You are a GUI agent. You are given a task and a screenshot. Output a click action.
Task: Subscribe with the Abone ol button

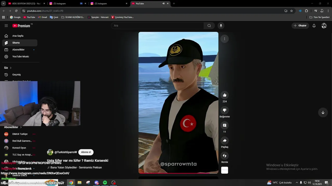[x=86, y=152]
